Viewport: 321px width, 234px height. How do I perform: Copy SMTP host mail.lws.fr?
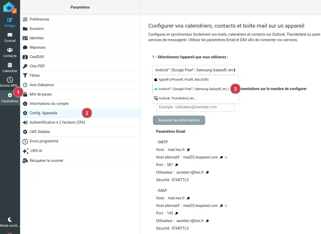click(x=188, y=150)
